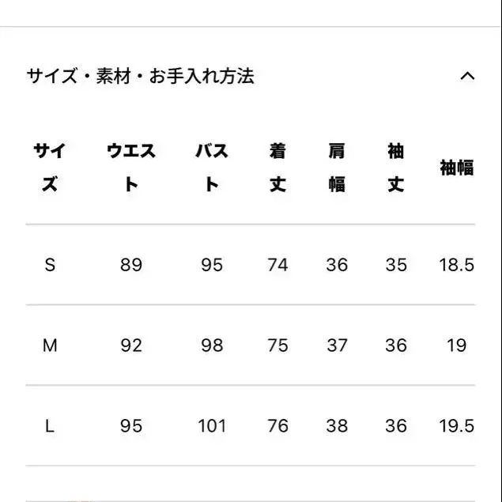This screenshot has width=502, height=502.
Task: Click the バスト column header
Action: pyautogui.click(x=212, y=168)
